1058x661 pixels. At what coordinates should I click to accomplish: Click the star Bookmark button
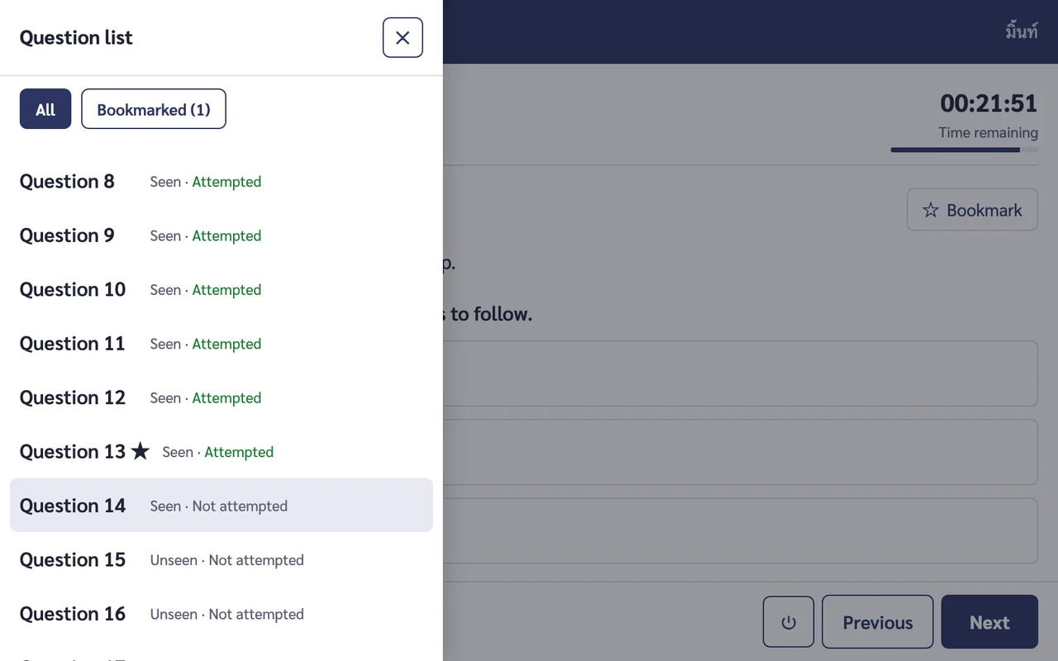(x=972, y=210)
